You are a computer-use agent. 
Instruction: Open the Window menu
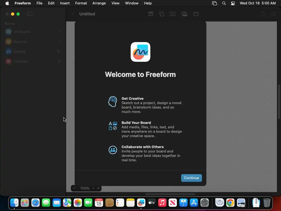(x=132, y=3)
